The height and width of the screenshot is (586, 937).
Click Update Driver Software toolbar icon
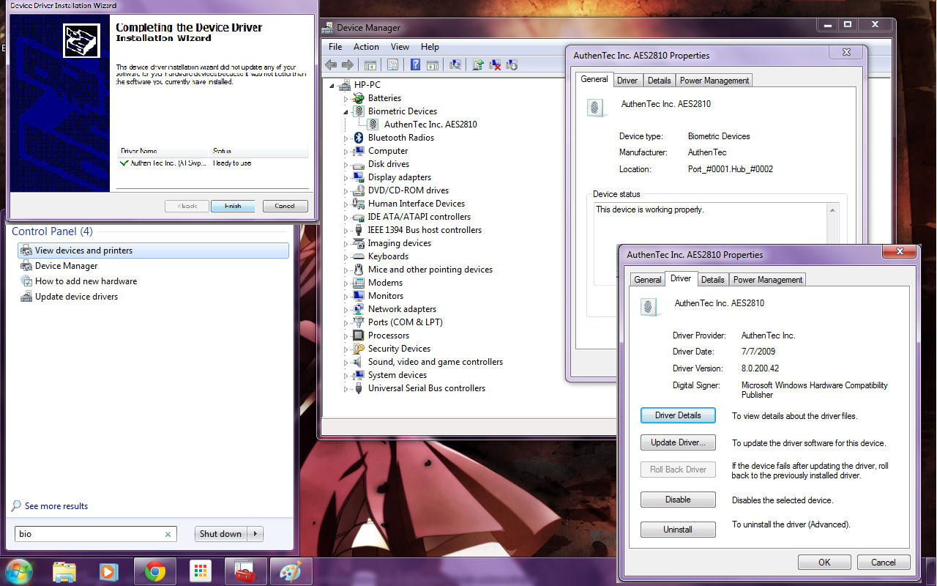[x=478, y=64]
